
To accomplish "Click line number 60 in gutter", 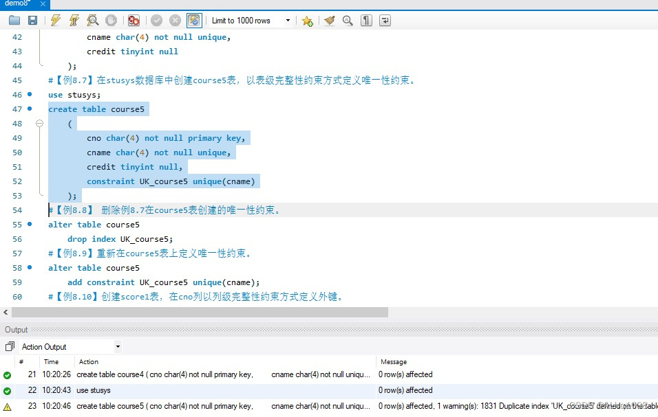I will (17, 297).
